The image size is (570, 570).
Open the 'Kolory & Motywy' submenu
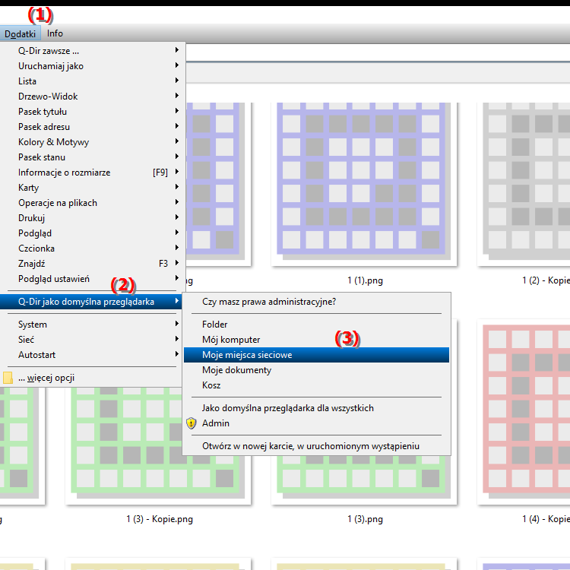point(92,142)
